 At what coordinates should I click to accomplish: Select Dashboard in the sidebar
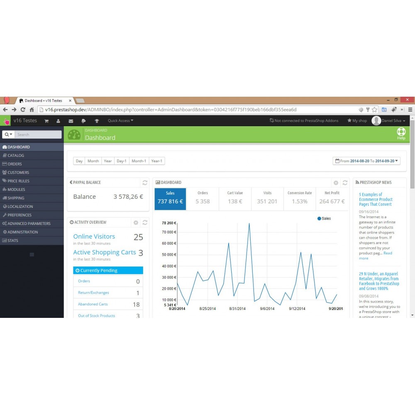click(32, 147)
